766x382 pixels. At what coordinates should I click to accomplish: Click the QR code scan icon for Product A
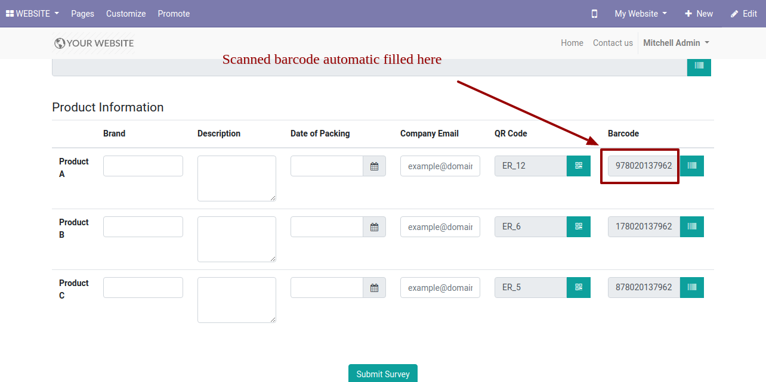(x=578, y=166)
